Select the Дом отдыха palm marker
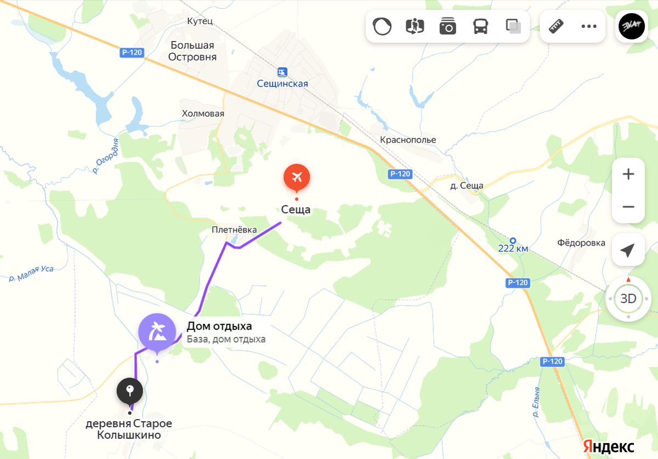Image resolution: width=658 pixels, height=459 pixels. (x=157, y=332)
